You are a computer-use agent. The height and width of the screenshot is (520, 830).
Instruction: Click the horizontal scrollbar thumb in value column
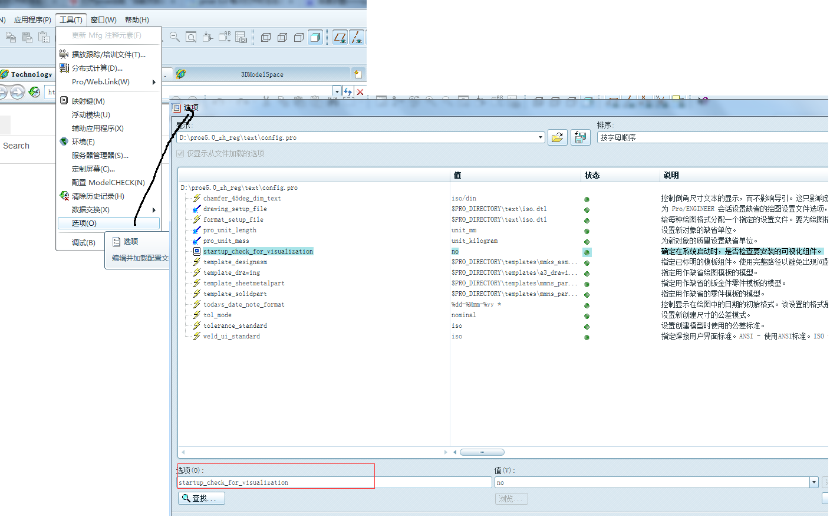(x=482, y=452)
